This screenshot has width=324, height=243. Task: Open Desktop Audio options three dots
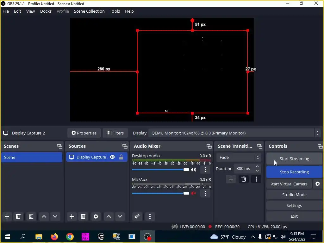click(x=205, y=170)
